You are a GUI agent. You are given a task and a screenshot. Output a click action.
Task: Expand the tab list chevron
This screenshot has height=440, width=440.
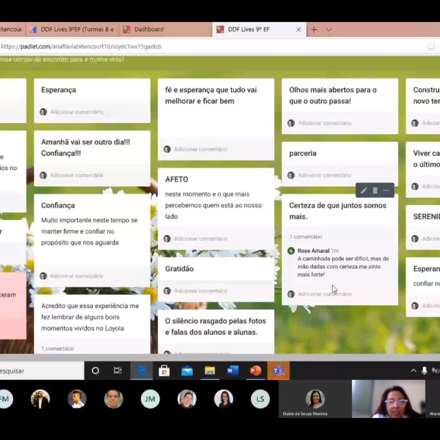[329, 30]
